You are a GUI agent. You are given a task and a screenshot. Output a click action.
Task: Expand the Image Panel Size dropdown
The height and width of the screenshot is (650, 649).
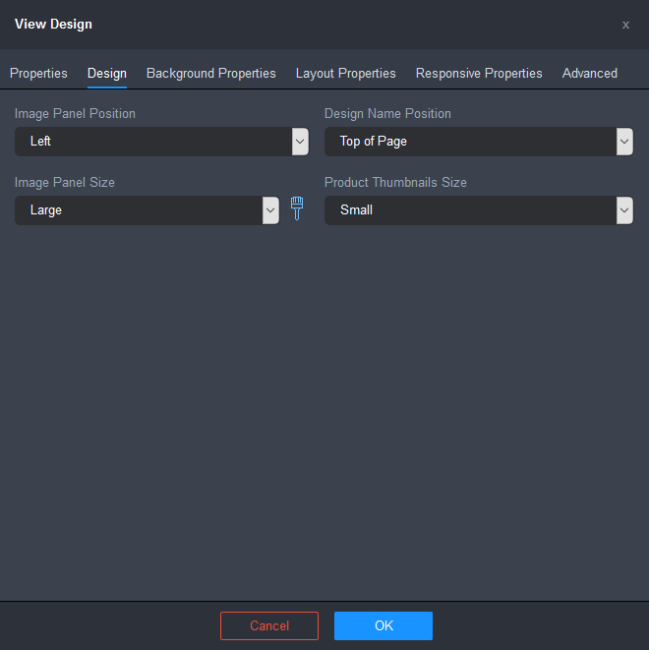click(x=147, y=210)
